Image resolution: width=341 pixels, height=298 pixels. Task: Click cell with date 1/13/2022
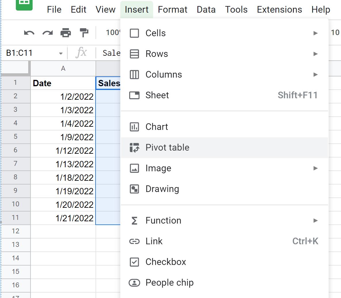pyautogui.click(x=63, y=164)
